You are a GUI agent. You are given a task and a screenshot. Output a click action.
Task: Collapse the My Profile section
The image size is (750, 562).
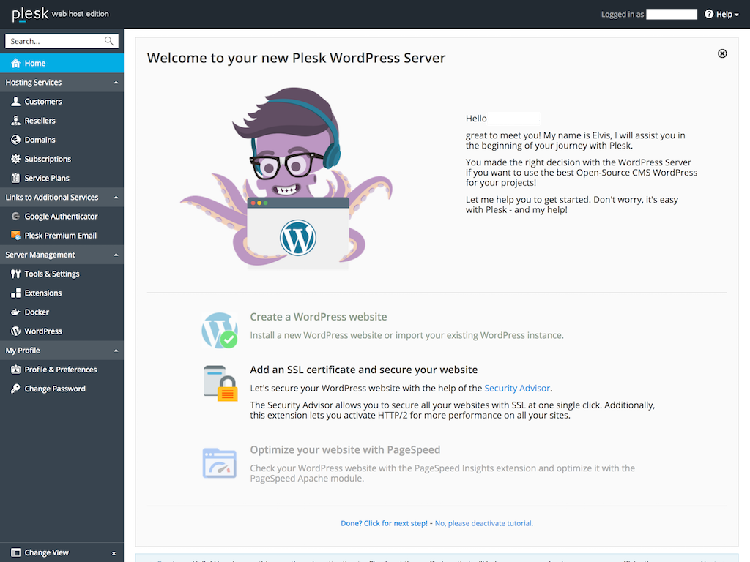116,351
